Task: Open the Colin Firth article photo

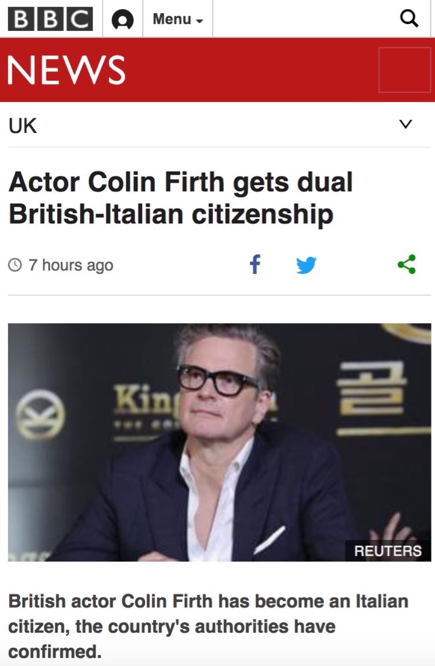Action: [220, 442]
